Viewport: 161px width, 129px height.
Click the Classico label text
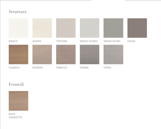click(14, 68)
